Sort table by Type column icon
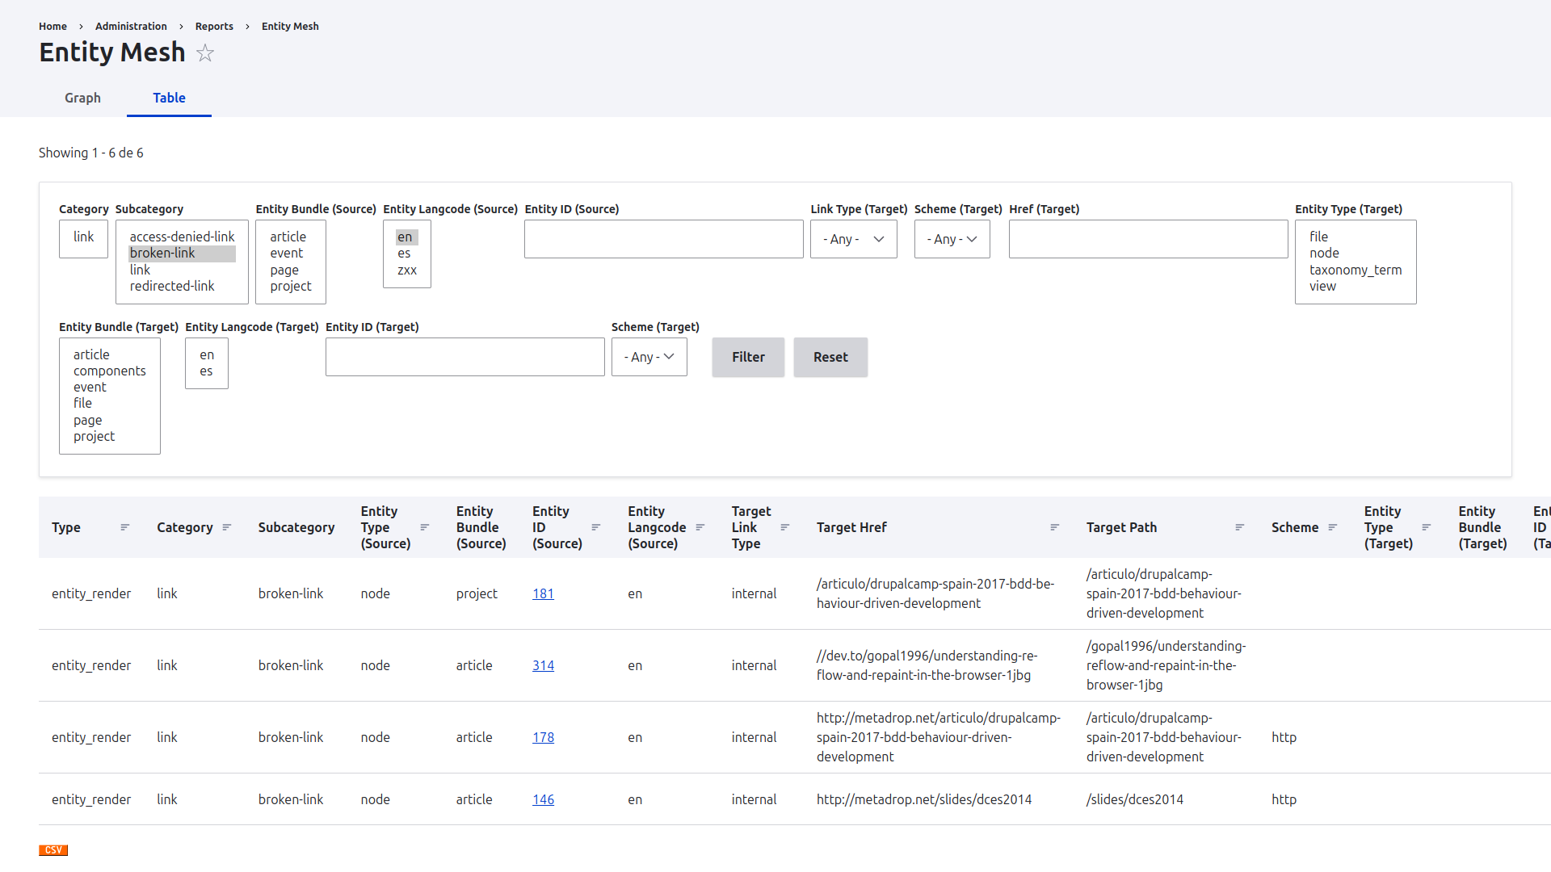1551x872 pixels. (125, 527)
